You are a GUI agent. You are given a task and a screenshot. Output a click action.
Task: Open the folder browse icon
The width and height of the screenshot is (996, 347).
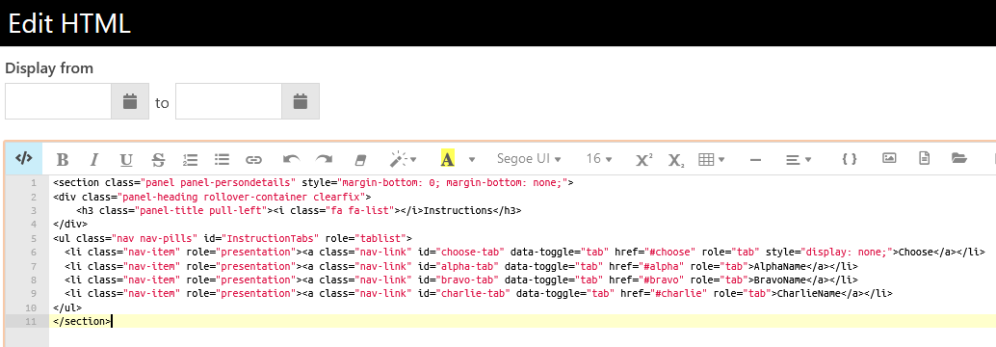(x=959, y=158)
